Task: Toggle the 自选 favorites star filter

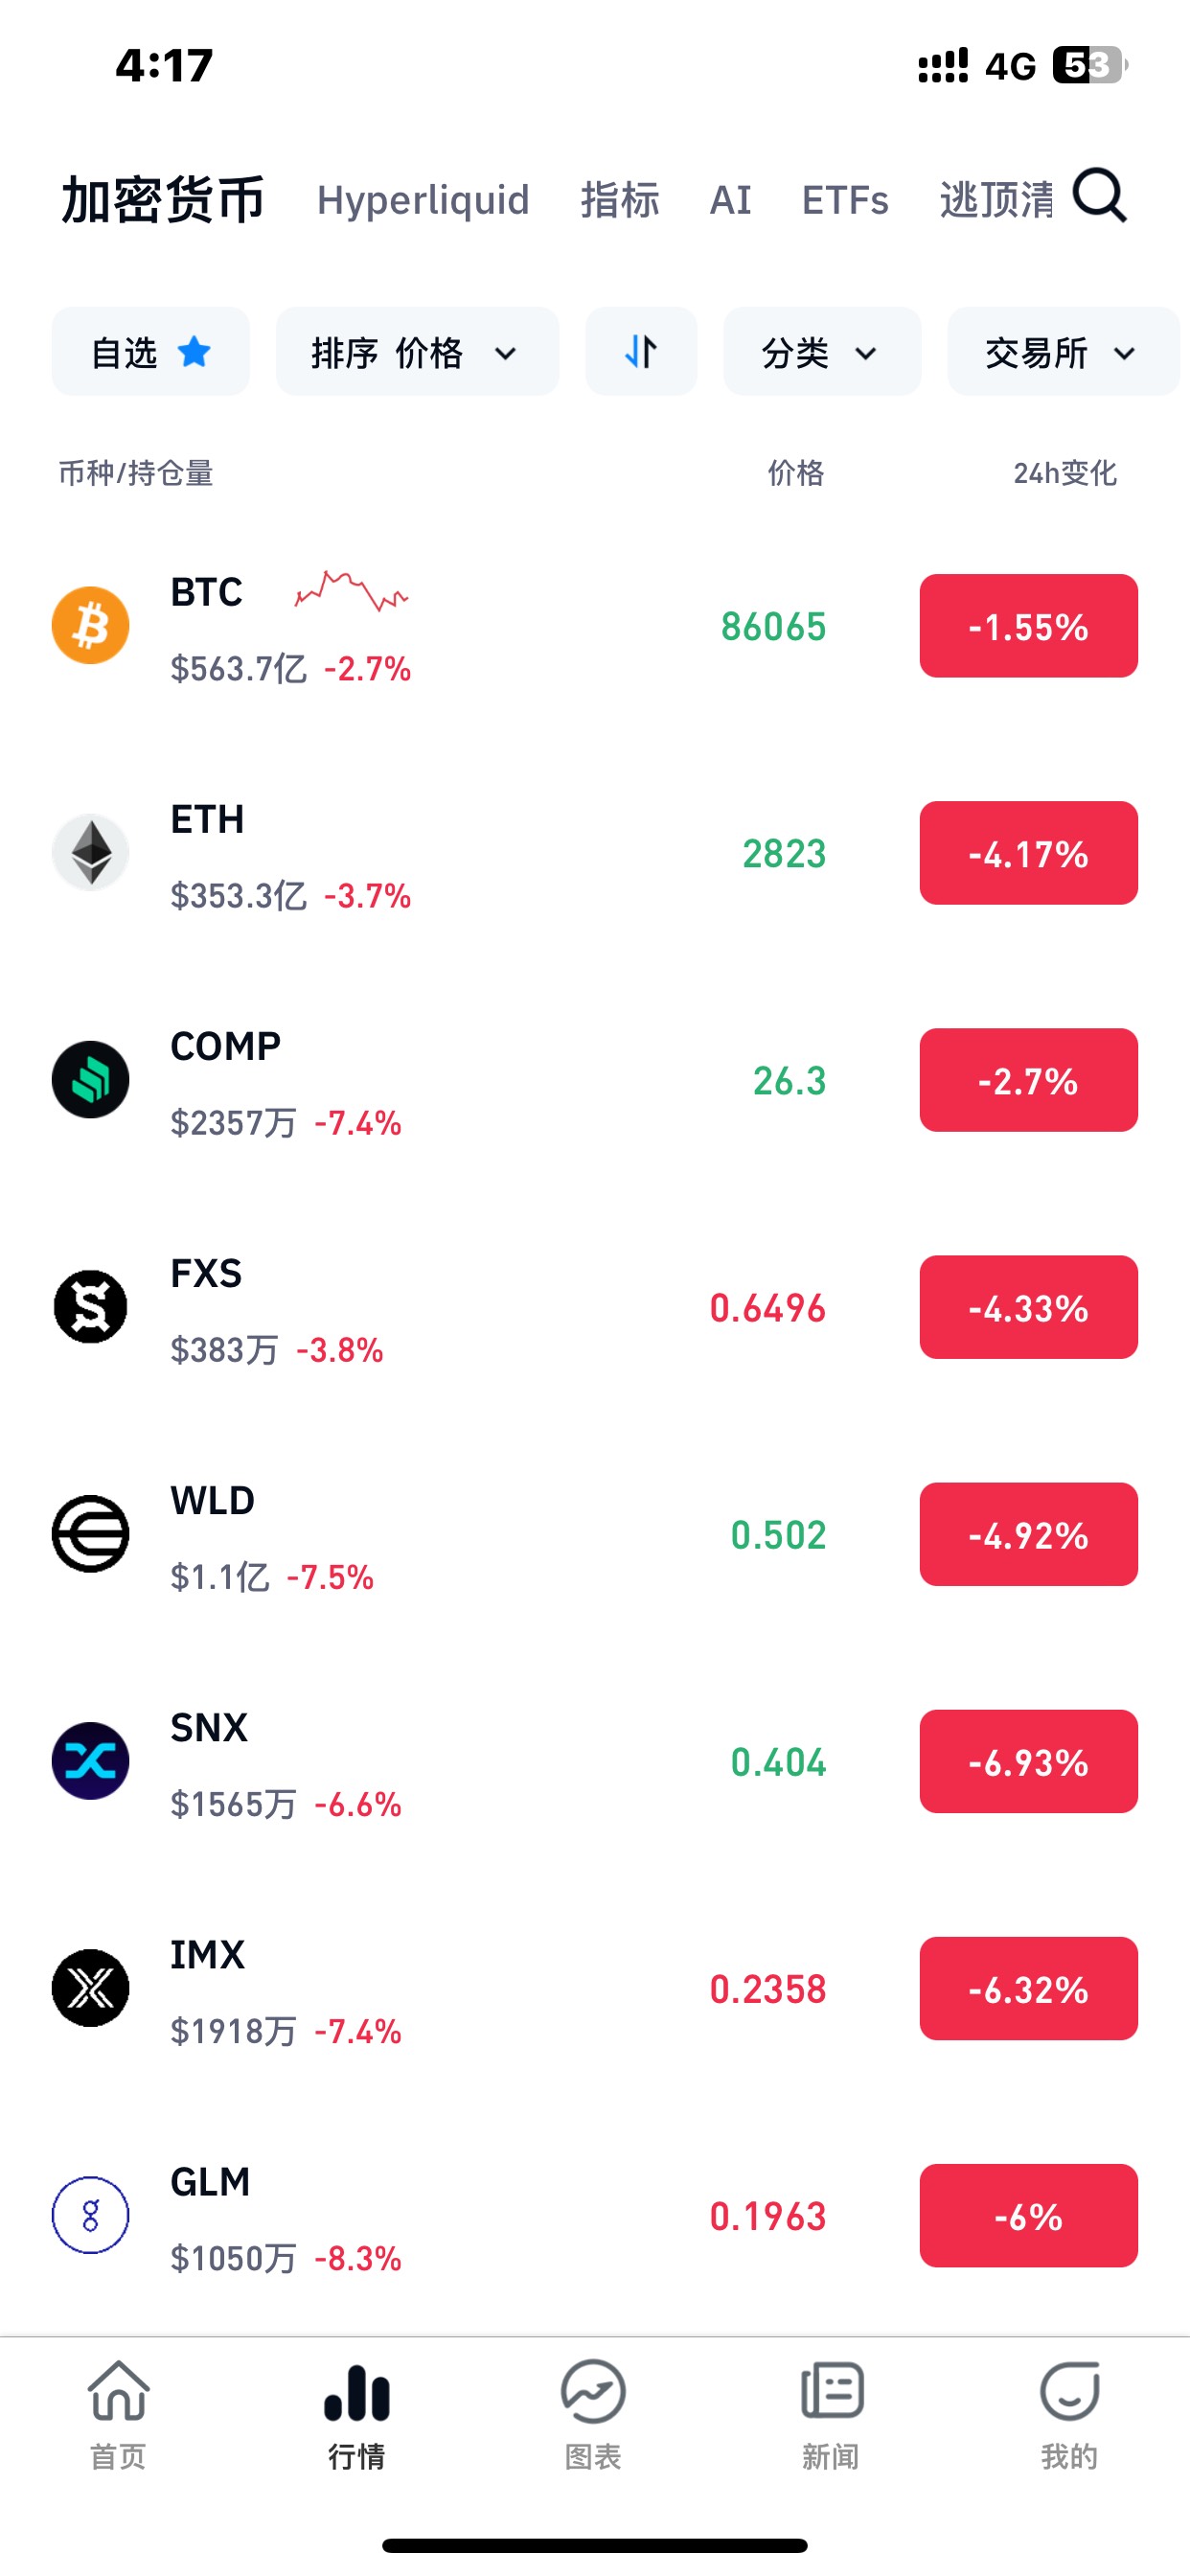Action: point(151,352)
